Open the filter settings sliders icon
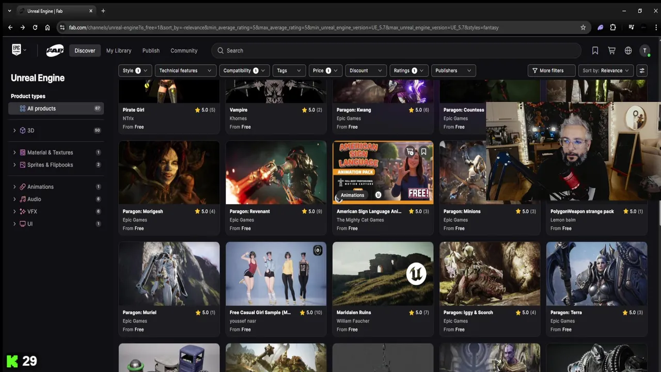Screen dimensions: 661x372 (642, 71)
